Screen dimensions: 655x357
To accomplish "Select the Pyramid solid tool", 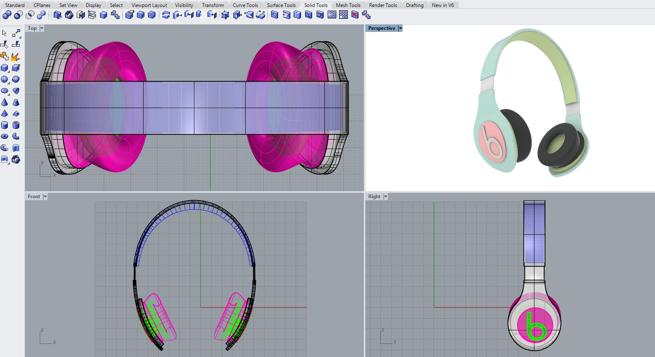I will pyautogui.click(x=5, y=113).
